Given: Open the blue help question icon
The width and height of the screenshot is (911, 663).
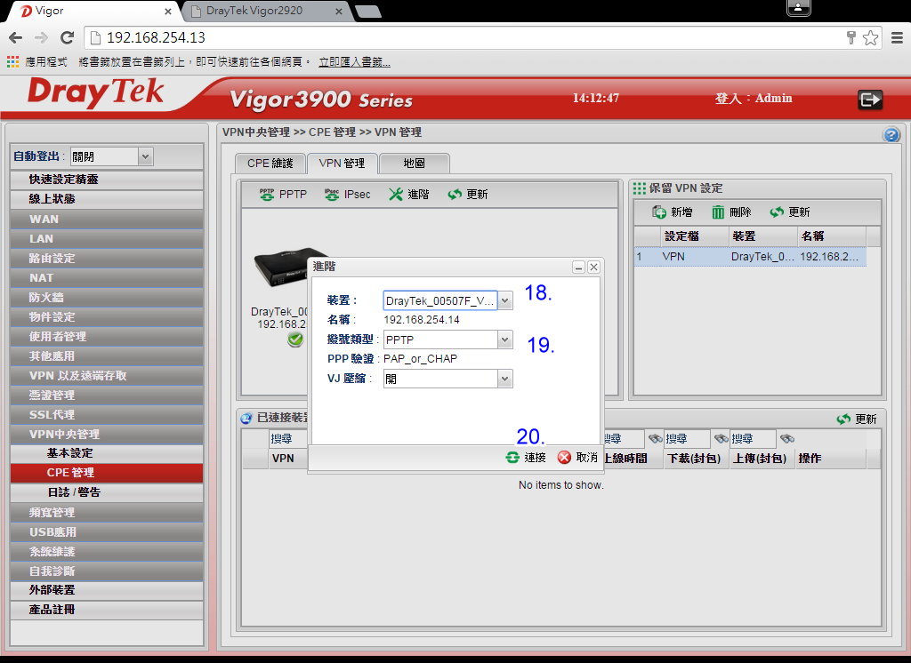Looking at the screenshot, I should [891, 135].
